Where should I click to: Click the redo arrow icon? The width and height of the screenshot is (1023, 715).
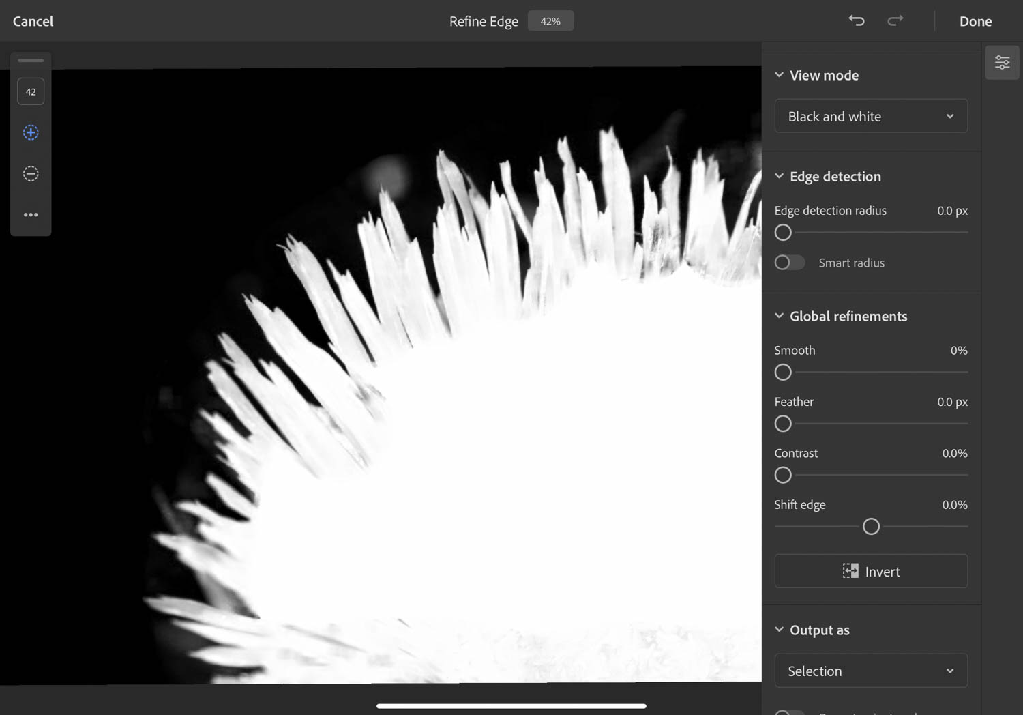tap(895, 20)
